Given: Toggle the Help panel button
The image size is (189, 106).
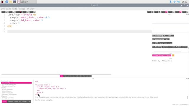Looking at the screenshot, I should coord(178,12).
